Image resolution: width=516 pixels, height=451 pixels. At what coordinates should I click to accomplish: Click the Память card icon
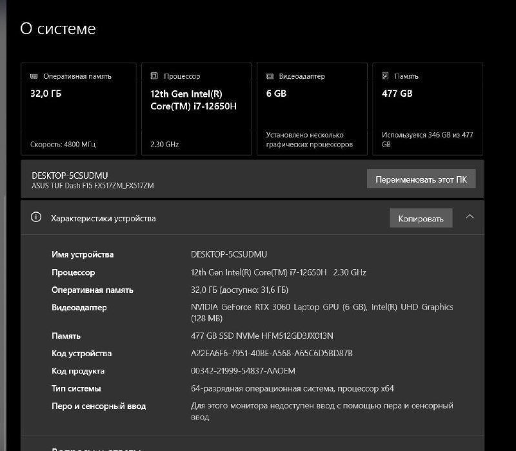point(385,75)
